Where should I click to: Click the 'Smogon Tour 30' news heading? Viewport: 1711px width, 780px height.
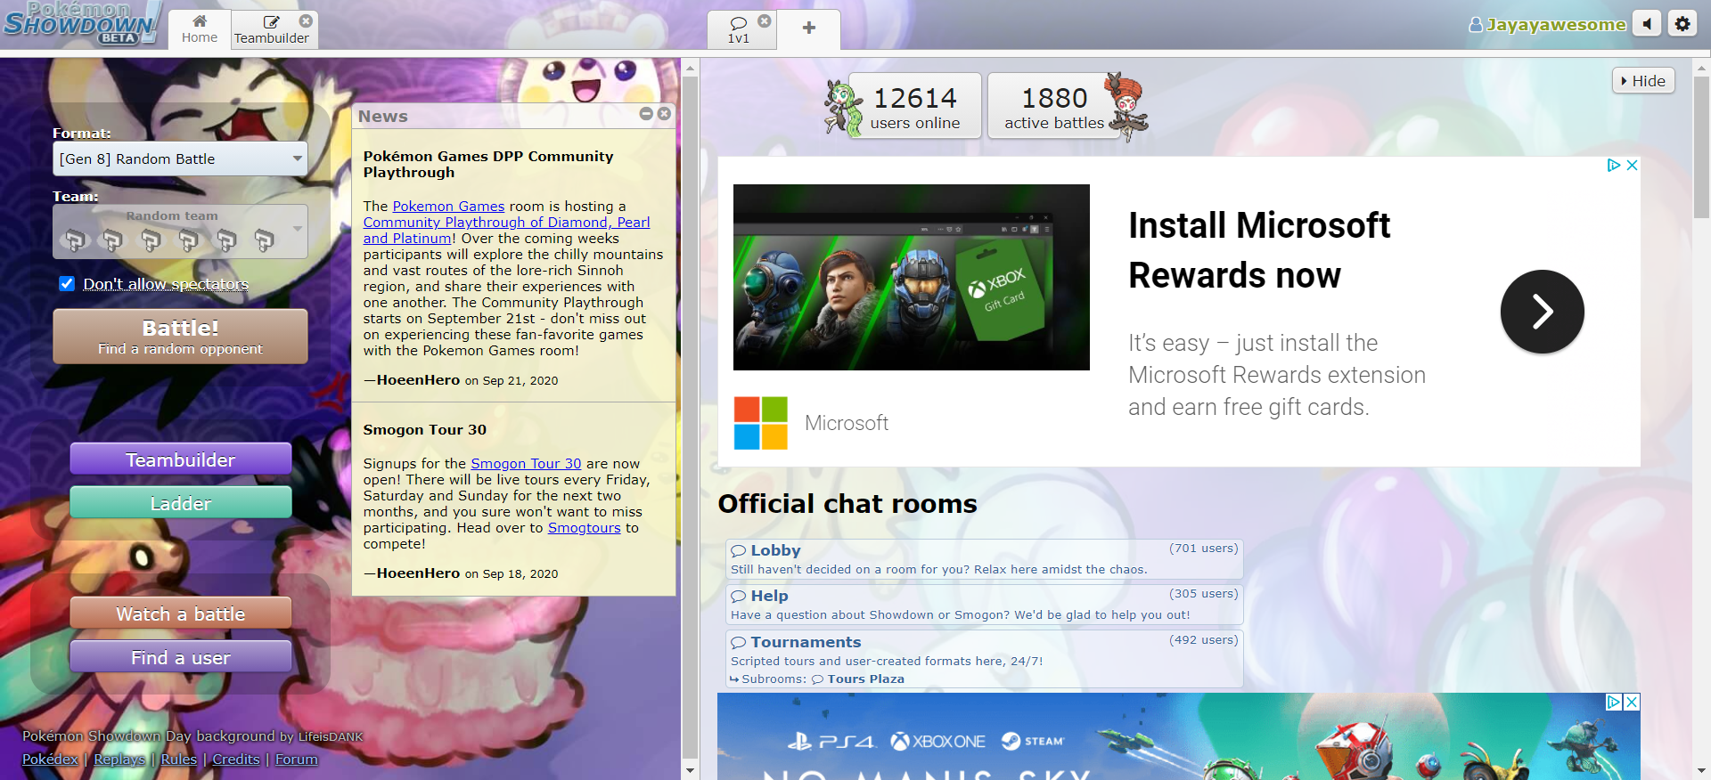(x=424, y=429)
